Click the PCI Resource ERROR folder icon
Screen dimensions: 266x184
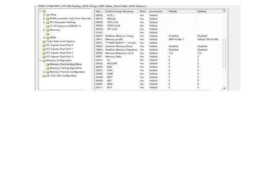tap(47, 26)
